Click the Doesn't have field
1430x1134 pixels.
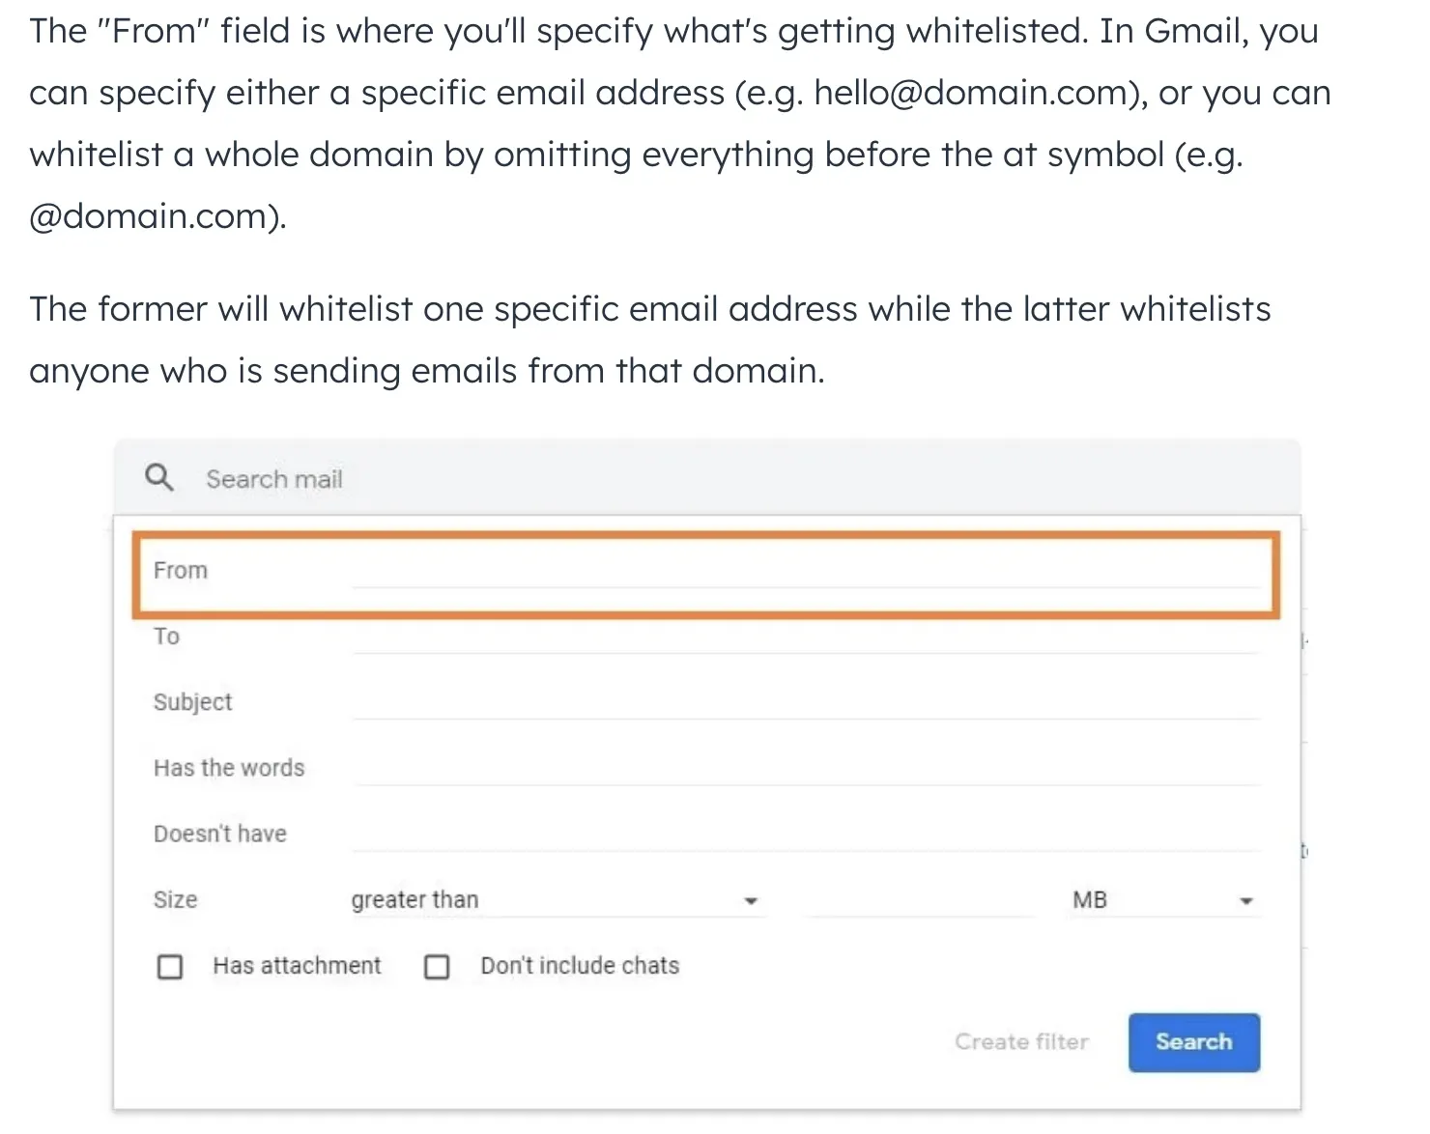click(806, 835)
